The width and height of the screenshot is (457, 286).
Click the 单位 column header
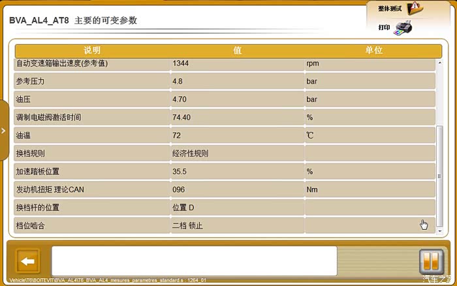[373, 50]
